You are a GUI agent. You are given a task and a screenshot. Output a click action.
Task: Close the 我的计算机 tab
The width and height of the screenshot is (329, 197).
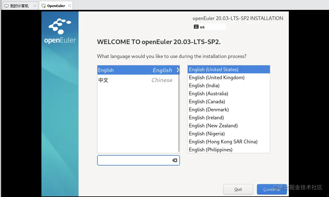coord(35,6)
